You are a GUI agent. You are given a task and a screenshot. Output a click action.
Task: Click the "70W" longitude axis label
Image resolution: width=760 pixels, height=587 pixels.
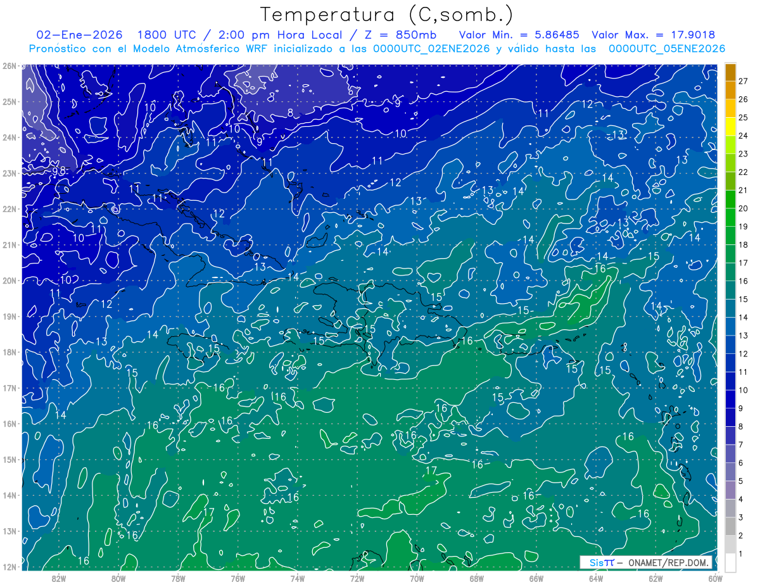(417, 578)
